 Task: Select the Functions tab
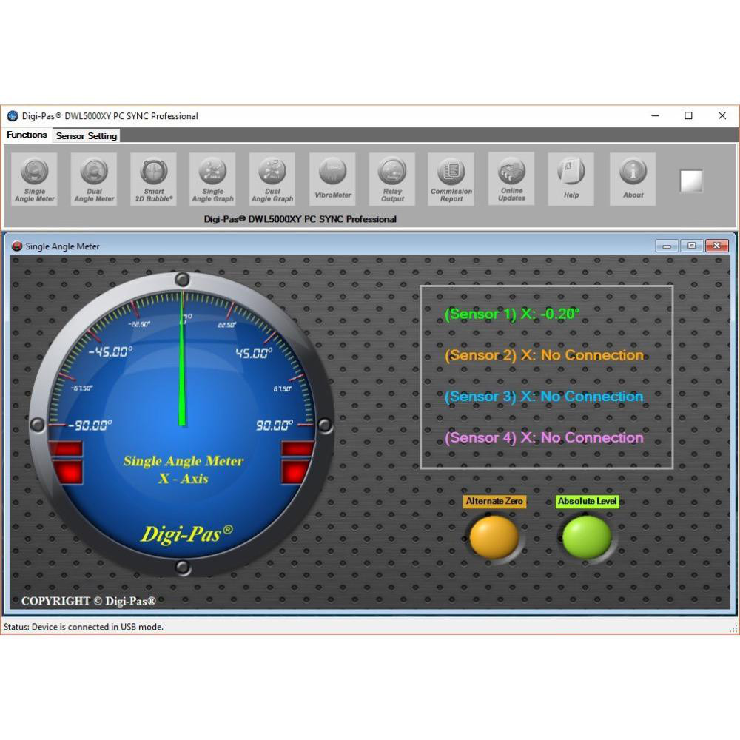27,135
